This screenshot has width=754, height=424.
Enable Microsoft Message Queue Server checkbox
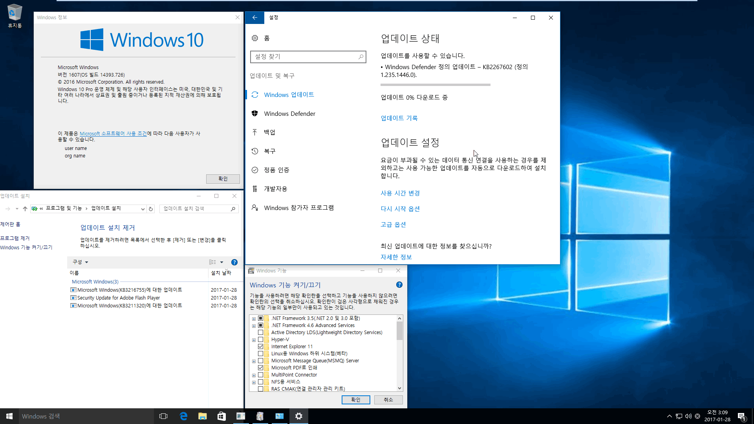(260, 361)
